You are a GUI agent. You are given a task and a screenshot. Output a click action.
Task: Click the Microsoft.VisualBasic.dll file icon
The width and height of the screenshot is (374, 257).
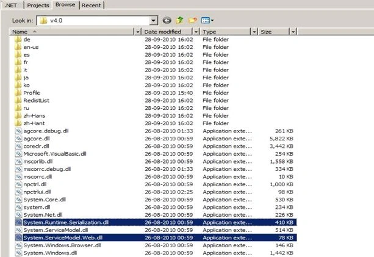pyautogui.click(x=18, y=154)
